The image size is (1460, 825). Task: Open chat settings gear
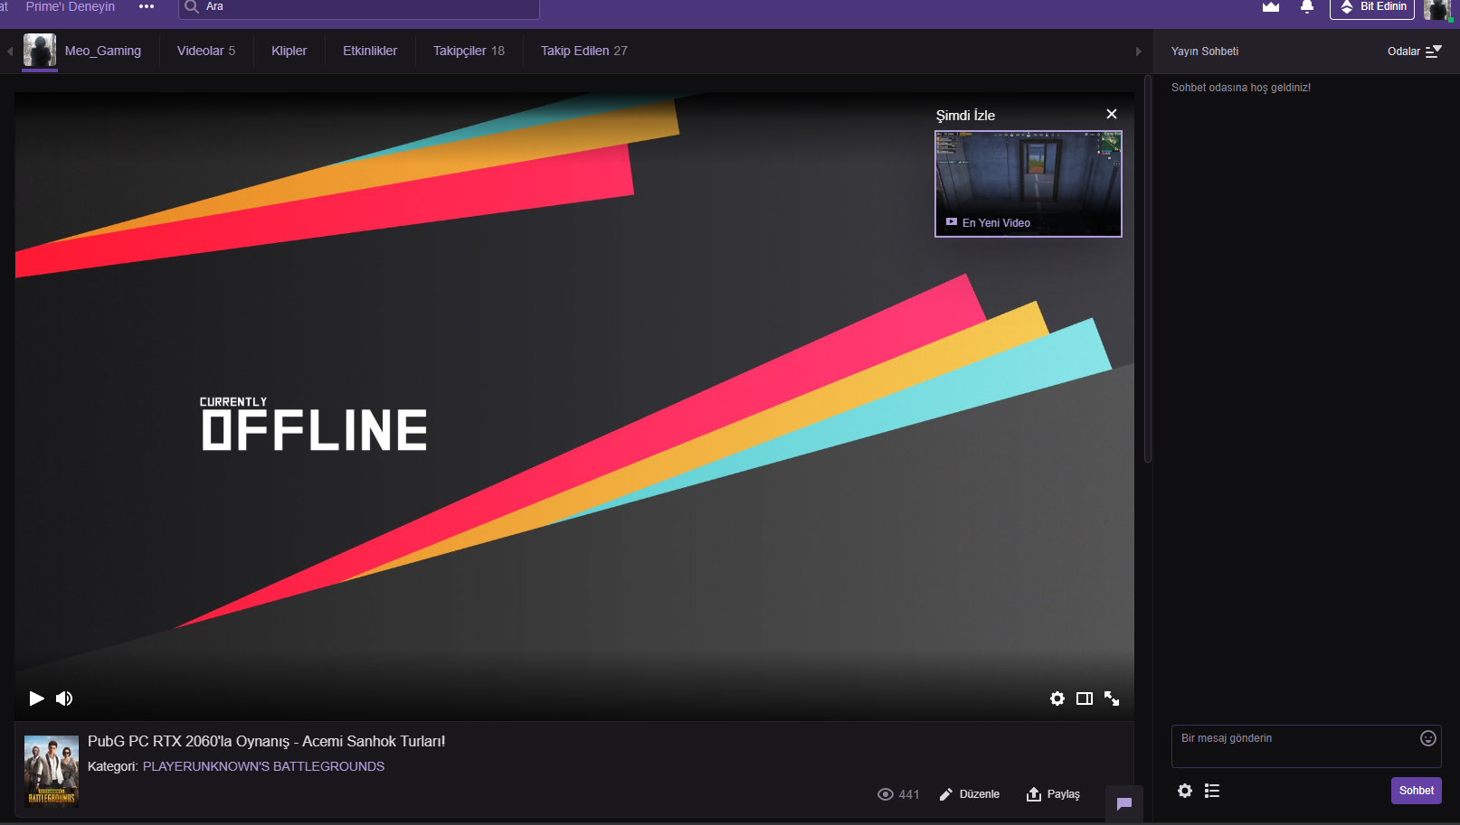1185,791
